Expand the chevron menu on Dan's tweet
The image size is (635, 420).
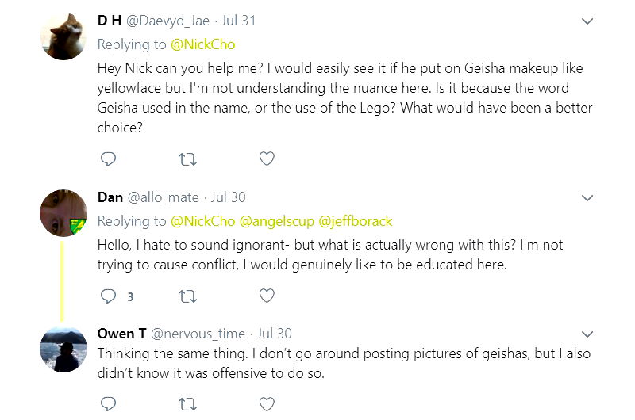[587, 197]
